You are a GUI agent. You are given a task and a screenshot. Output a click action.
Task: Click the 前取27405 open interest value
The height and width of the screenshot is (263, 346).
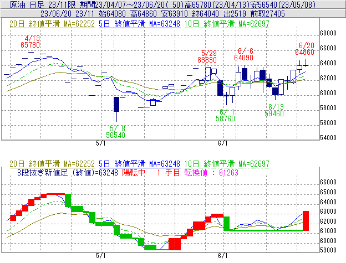point(268,14)
